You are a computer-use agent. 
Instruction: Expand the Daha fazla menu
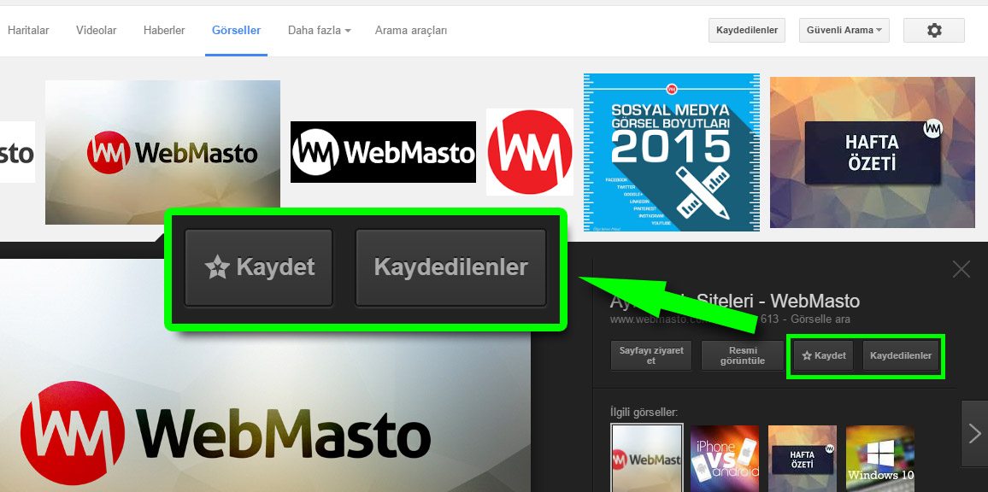coord(320,30)
